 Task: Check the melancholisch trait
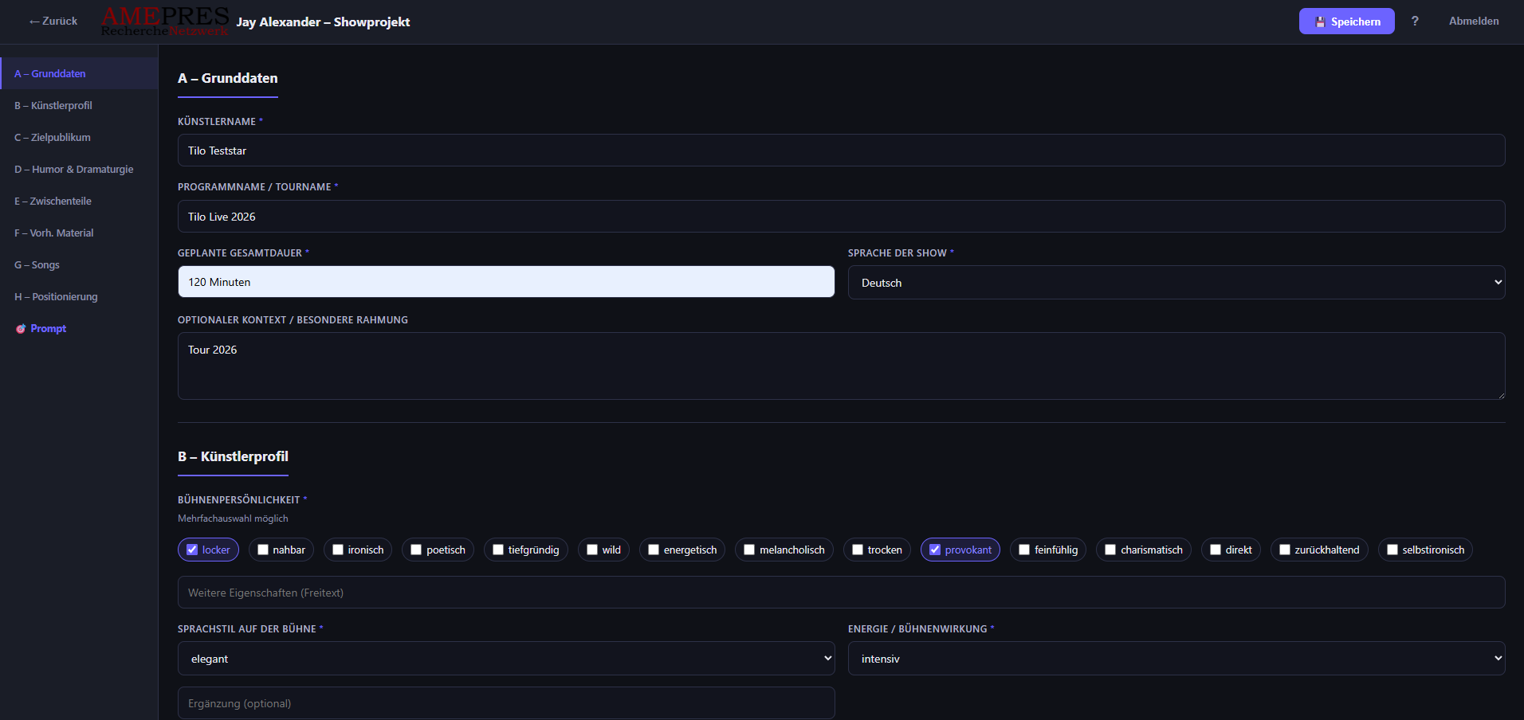click(749, 549)
